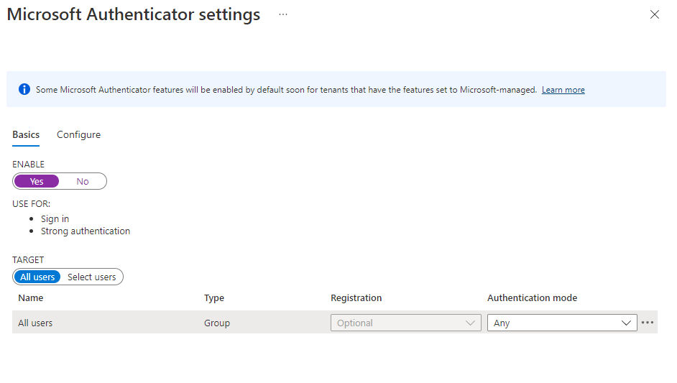Close the Microsoft Authenticator settings pane
This screenshot has width=677, height=383.
(x=654, y=14)
